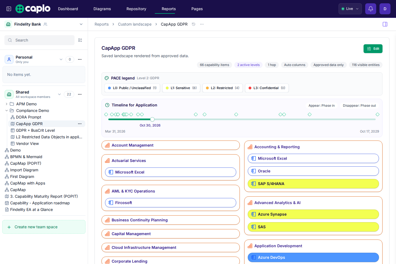Open user avatar D menu
This screenshot has width=396, height=264.
pos(385,9)
